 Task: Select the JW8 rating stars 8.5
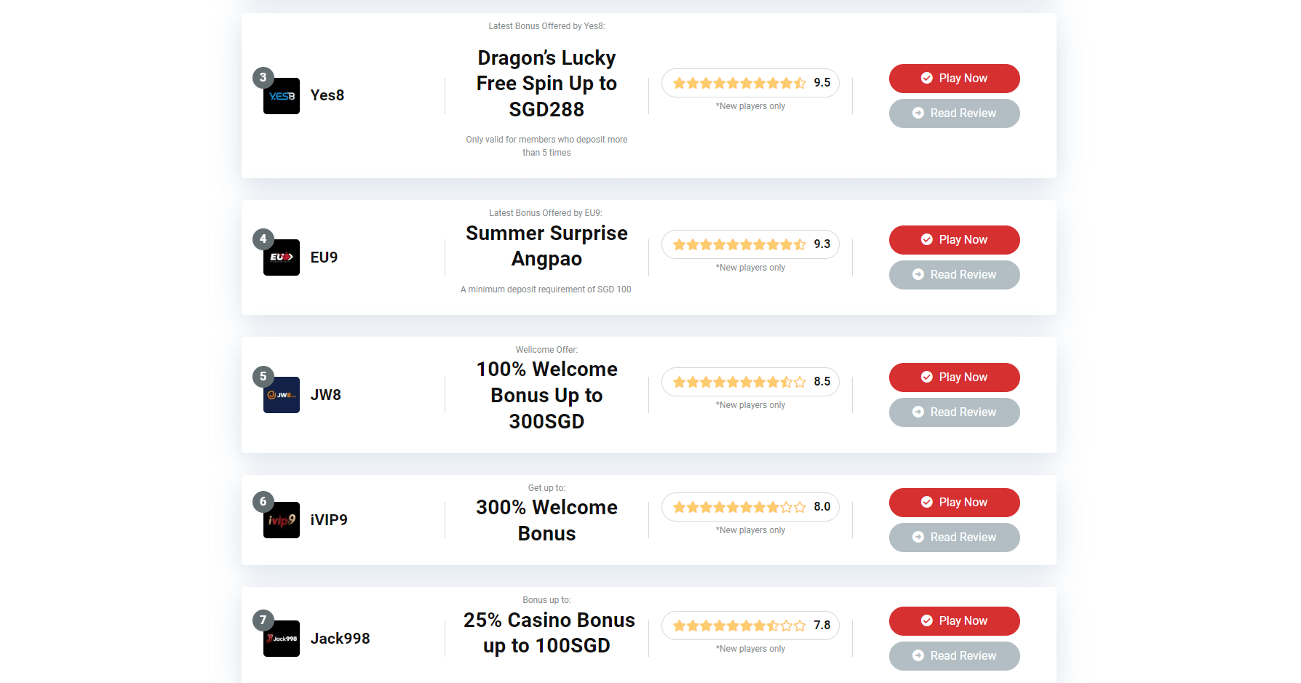[x=750, y=382]
